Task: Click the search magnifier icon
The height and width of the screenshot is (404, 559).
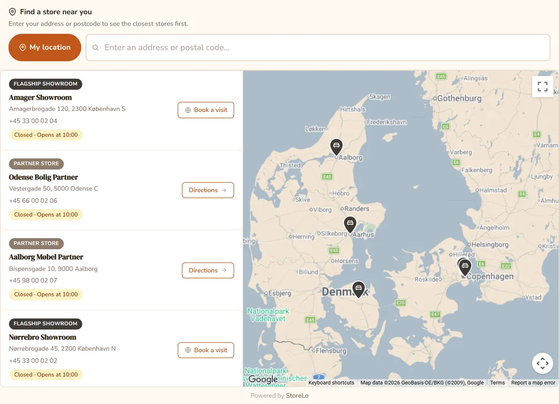Action: pos(95,48)
